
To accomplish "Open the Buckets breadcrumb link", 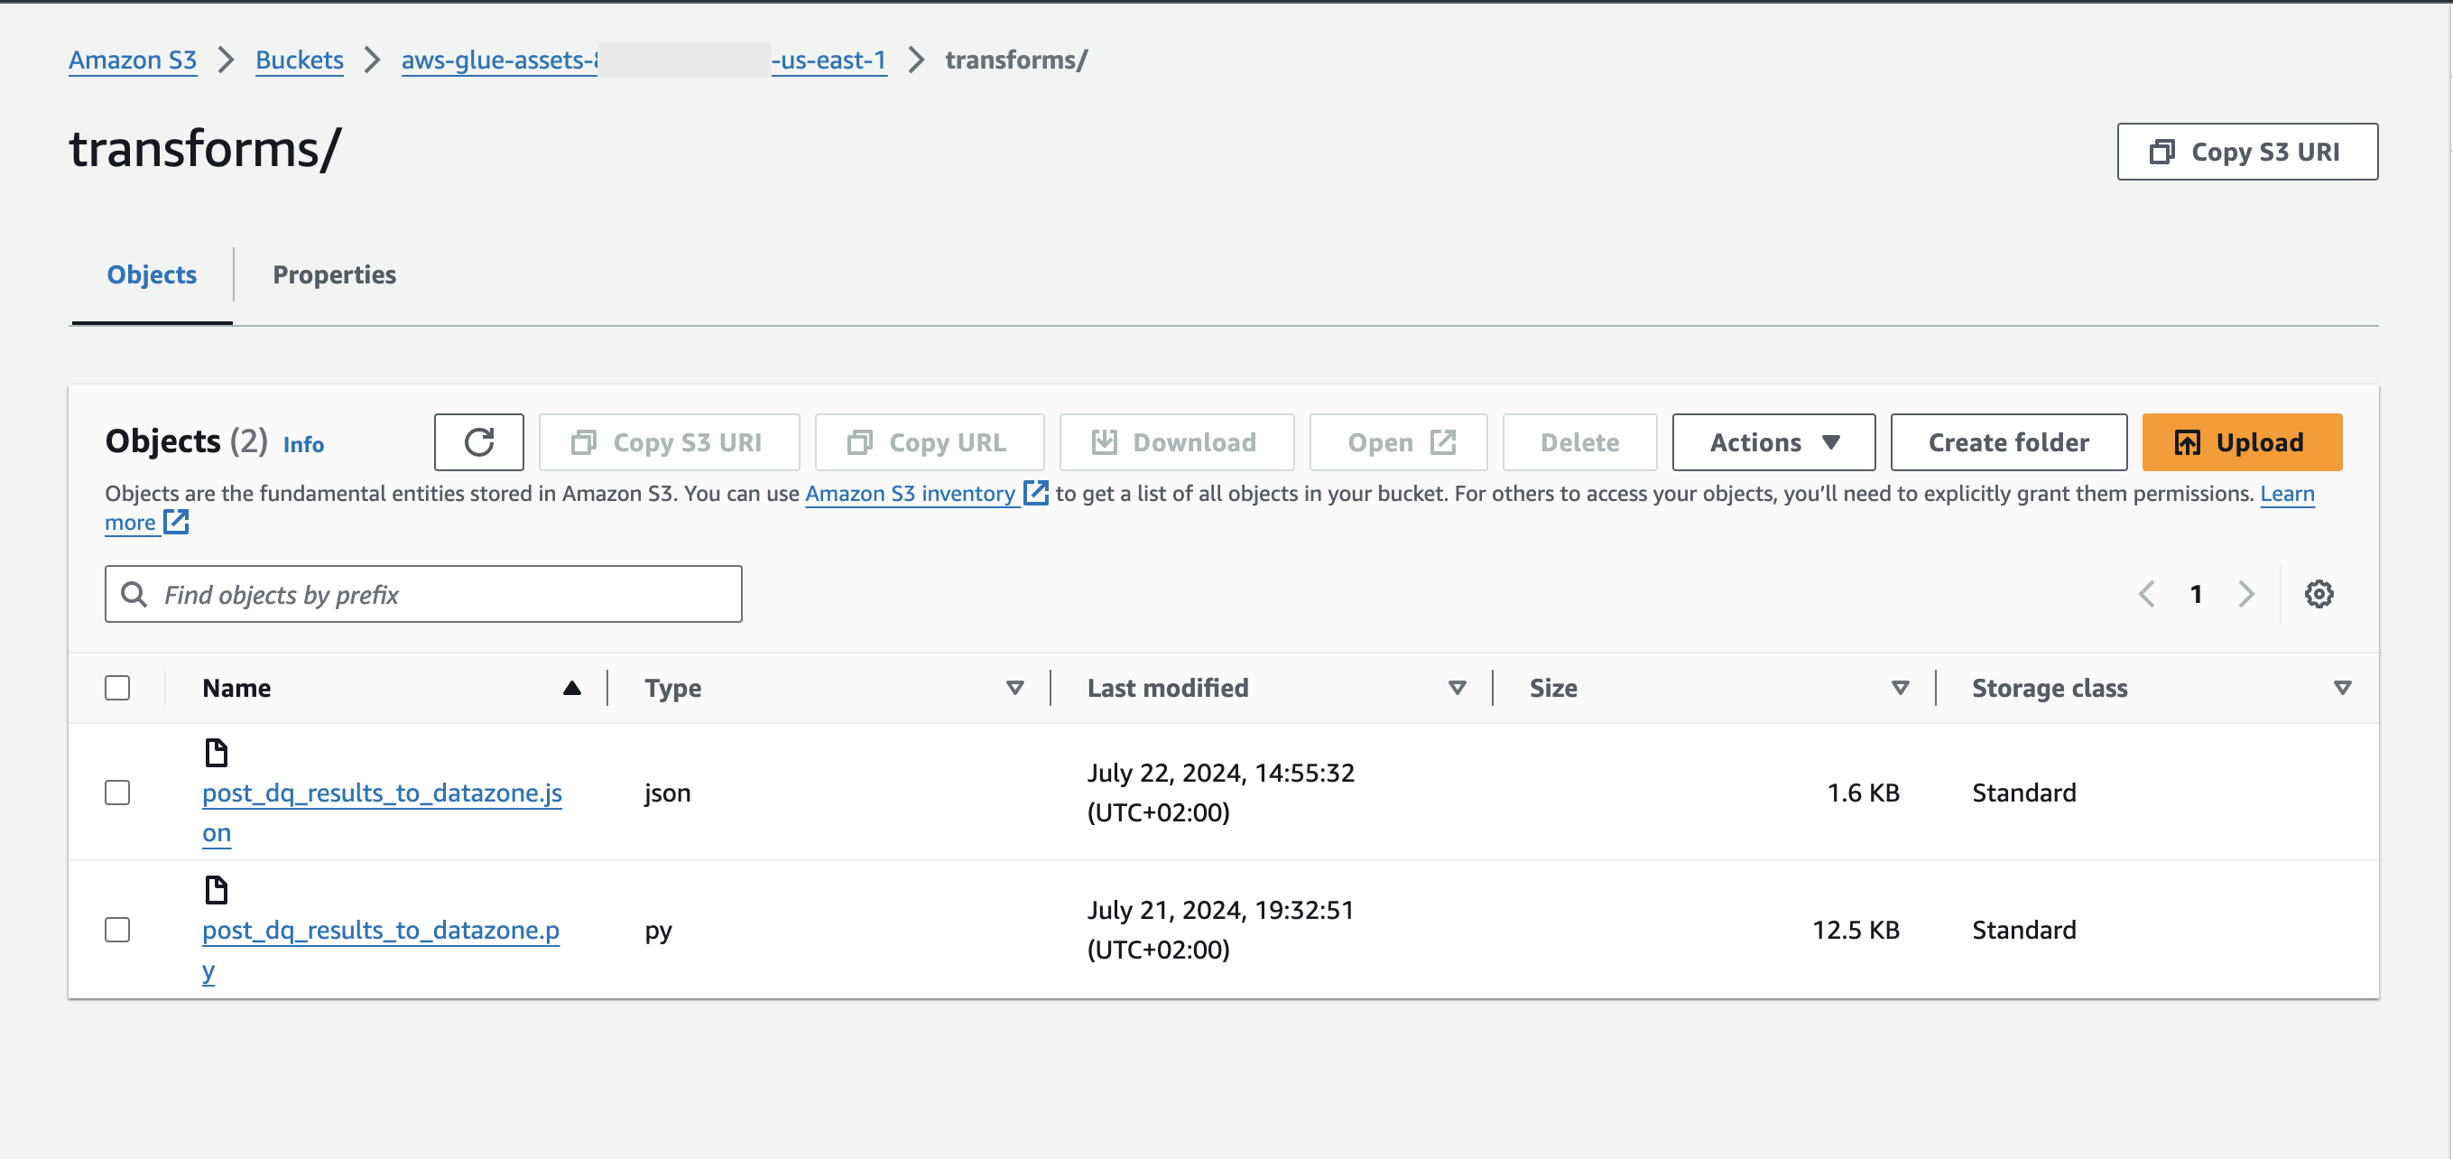I will pyautogui.click(x=299, y=60).
